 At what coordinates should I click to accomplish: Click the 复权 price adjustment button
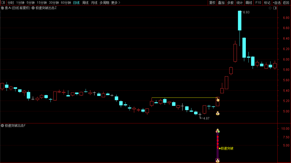coord(212,3)
